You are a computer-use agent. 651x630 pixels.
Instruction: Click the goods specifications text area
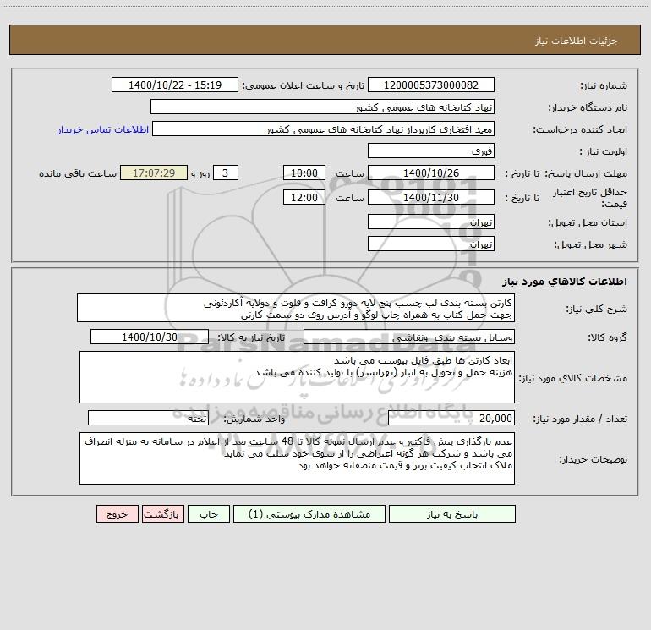(x=297, y=377)
